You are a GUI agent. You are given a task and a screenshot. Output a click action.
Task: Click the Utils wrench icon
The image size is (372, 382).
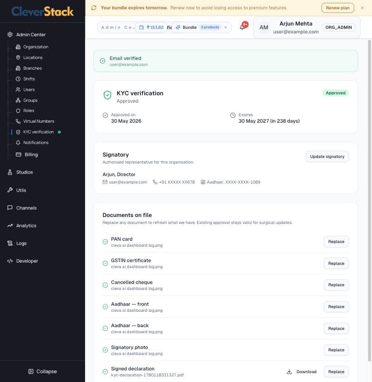pos(10,190)
